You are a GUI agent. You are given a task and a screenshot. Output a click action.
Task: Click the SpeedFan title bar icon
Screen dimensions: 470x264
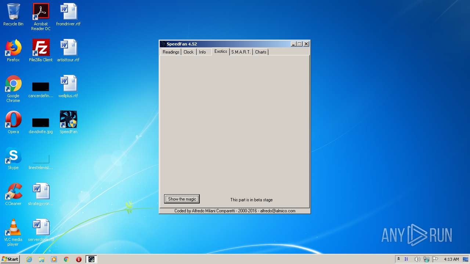163,44
